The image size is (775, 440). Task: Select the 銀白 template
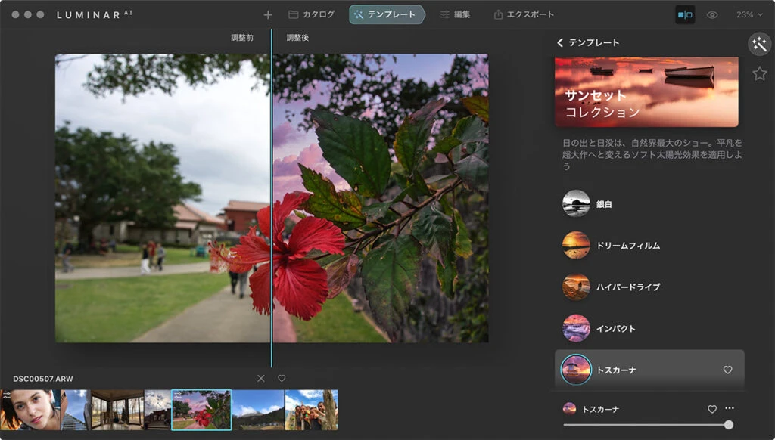click(649, 204)
